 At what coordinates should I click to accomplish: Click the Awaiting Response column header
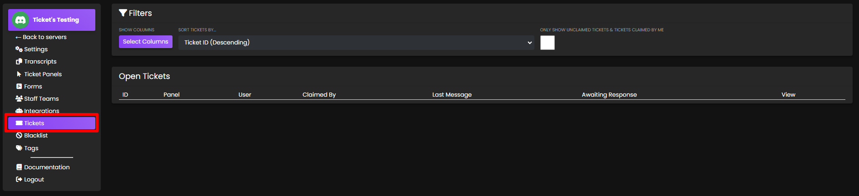click(x=609, y=94)
